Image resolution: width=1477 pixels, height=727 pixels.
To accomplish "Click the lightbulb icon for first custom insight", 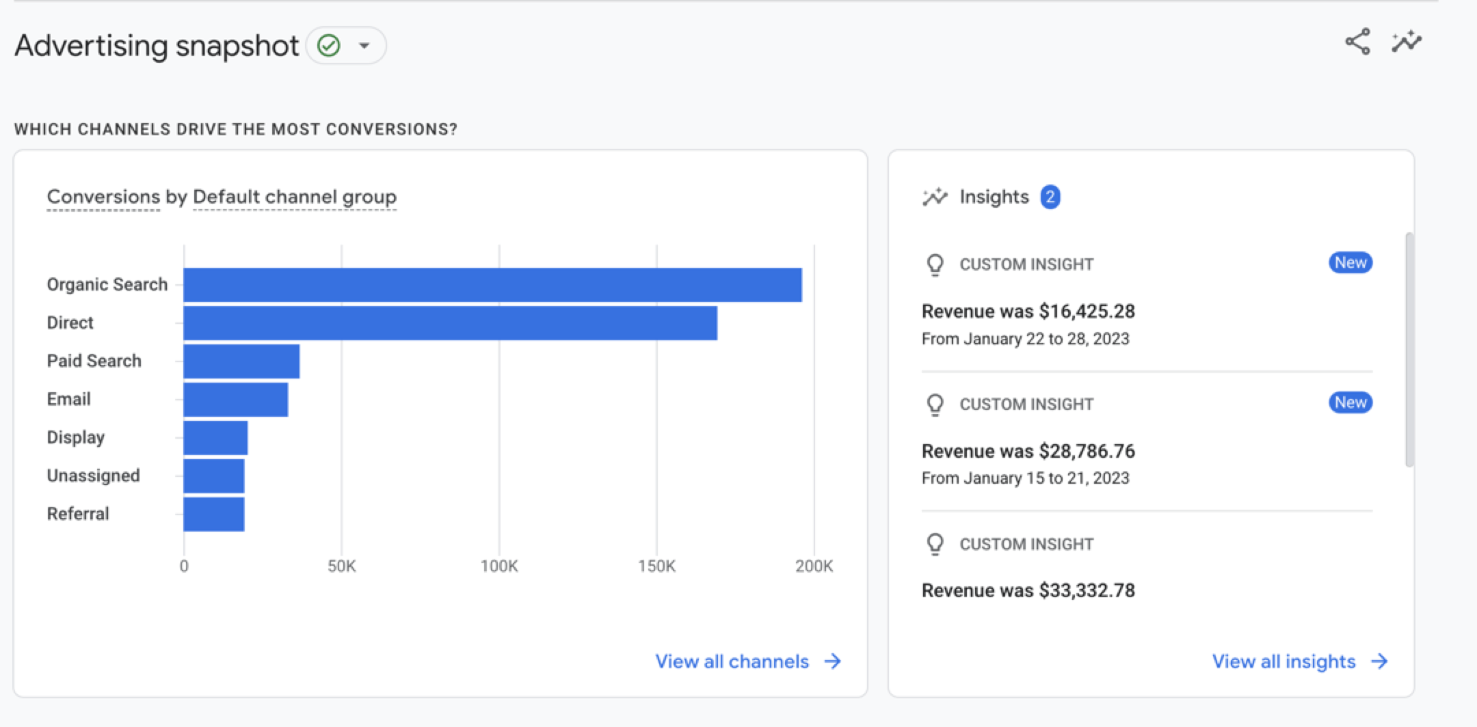I will [935, 264].
